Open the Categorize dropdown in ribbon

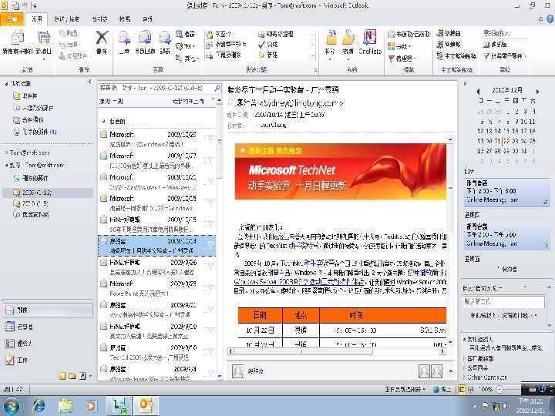(x=399, y=46)
